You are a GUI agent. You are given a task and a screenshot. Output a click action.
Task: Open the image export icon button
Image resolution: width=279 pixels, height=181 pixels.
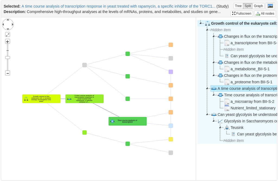[x=270, y=6]
